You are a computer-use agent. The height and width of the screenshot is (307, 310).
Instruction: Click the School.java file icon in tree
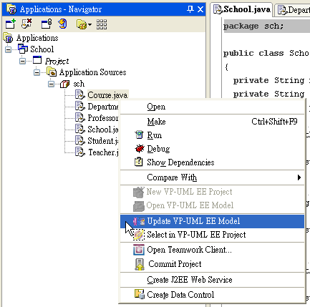pos(80,129)
